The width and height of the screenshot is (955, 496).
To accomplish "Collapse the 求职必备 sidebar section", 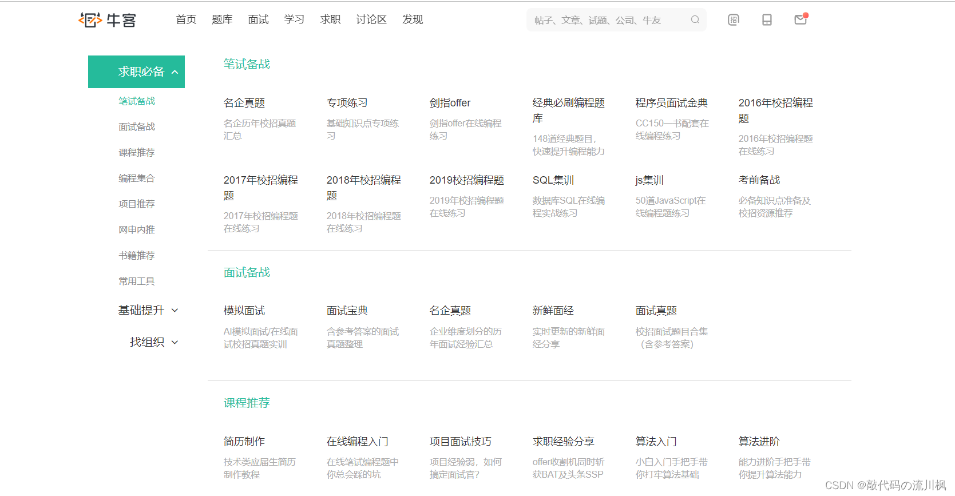I will pyautogui.click(x=175, y=72).
